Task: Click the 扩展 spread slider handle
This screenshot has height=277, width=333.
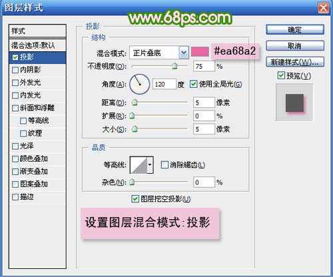Action: click(133, 116)
